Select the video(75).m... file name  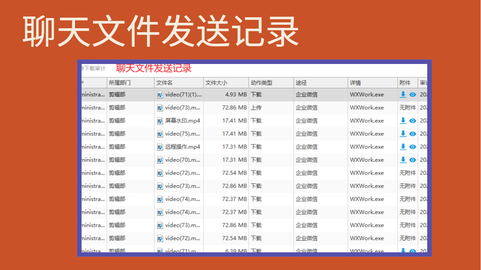click(183, 134)
